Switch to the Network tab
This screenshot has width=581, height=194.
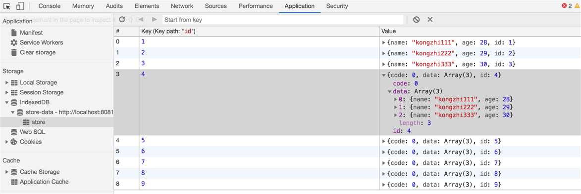pyautogui.click(x=182, y=6)
